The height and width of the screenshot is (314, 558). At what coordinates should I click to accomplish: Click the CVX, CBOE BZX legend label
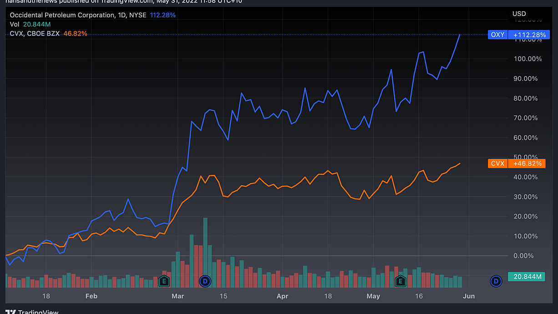click(x=35, y=33)
